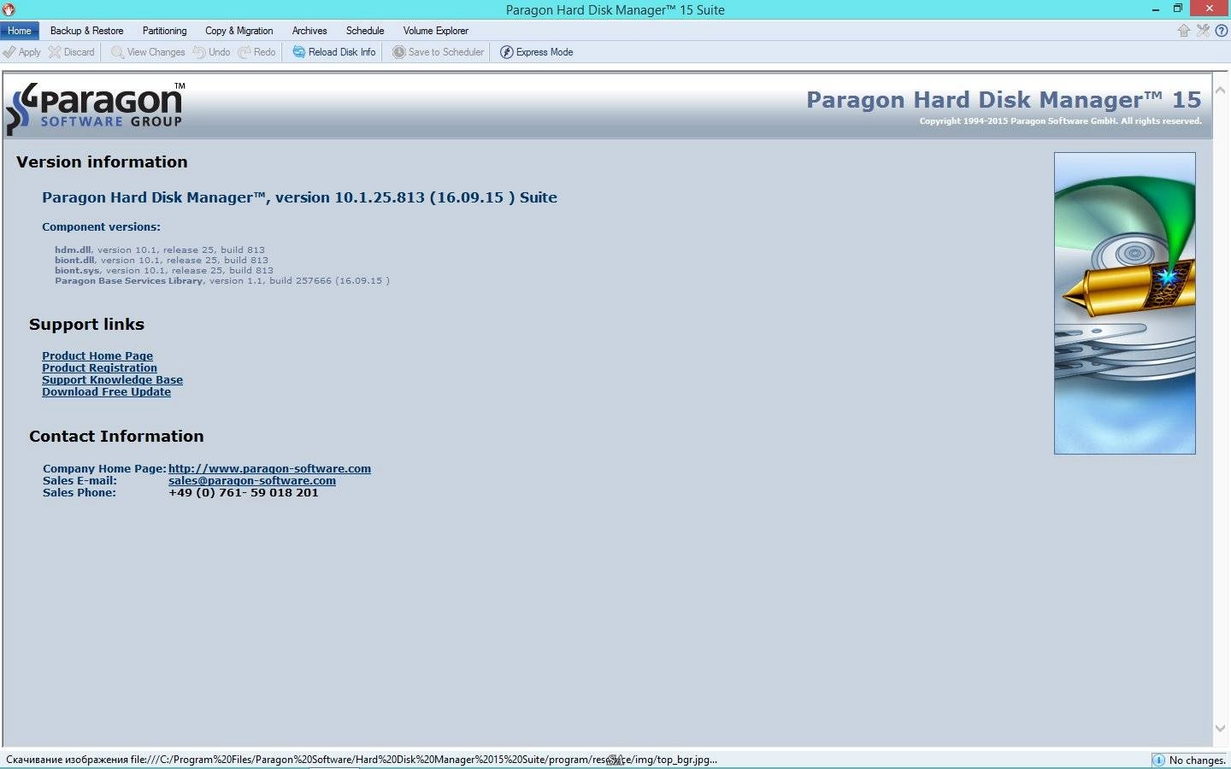Click the Paragon Software Group logo

tap(95, 108)
